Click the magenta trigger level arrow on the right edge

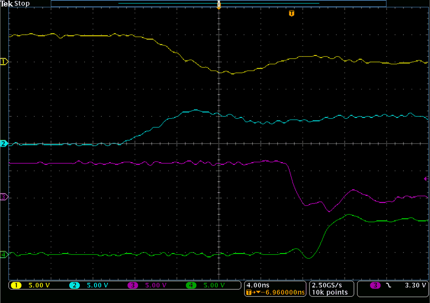pyautogui.click(x=427, y=180)
